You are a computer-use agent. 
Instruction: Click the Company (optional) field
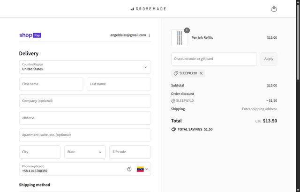click(x=85, y=101)
